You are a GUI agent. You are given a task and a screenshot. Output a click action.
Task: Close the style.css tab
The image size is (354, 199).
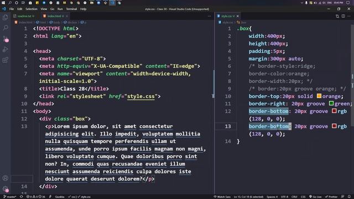pos(237,16)
